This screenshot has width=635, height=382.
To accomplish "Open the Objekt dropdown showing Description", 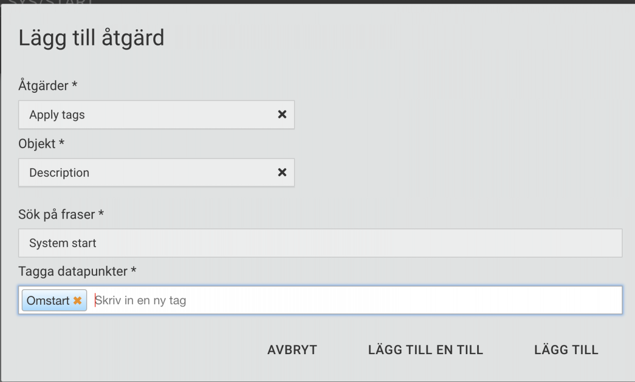I will (156, 172).
